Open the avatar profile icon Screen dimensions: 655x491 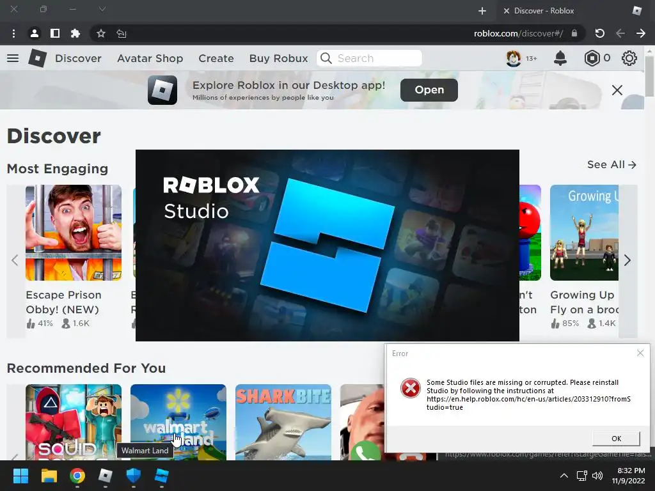514,58
